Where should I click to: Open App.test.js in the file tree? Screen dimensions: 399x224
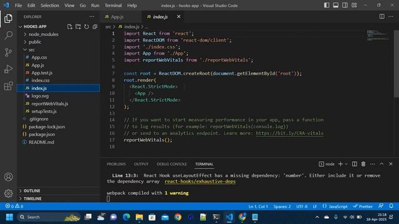[x=42, y=73]
